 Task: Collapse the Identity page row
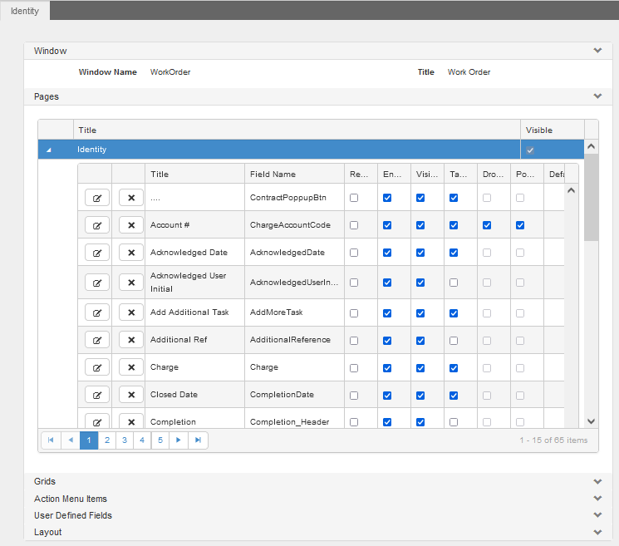click(48, 150)
